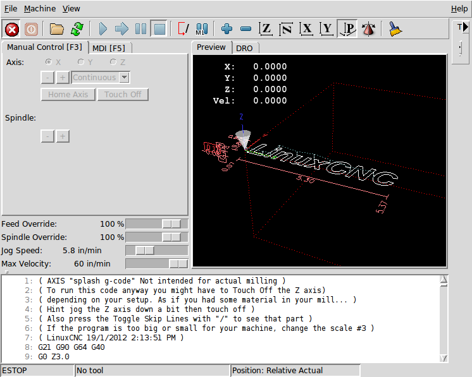This screenshot has height=377, width=472.
Task: Switch to the DRO tab
Action: 244,49
